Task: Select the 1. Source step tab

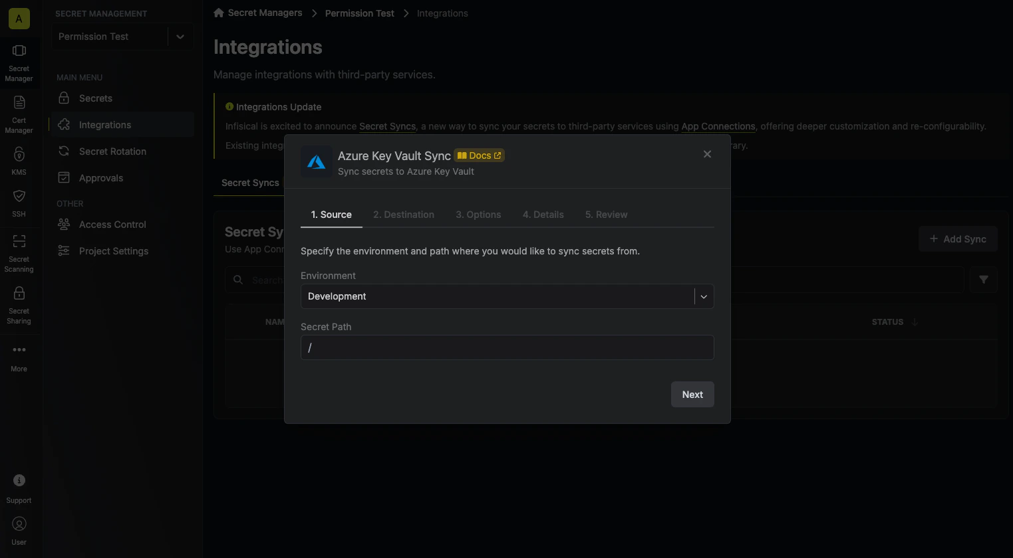Action: pos(331,215)
